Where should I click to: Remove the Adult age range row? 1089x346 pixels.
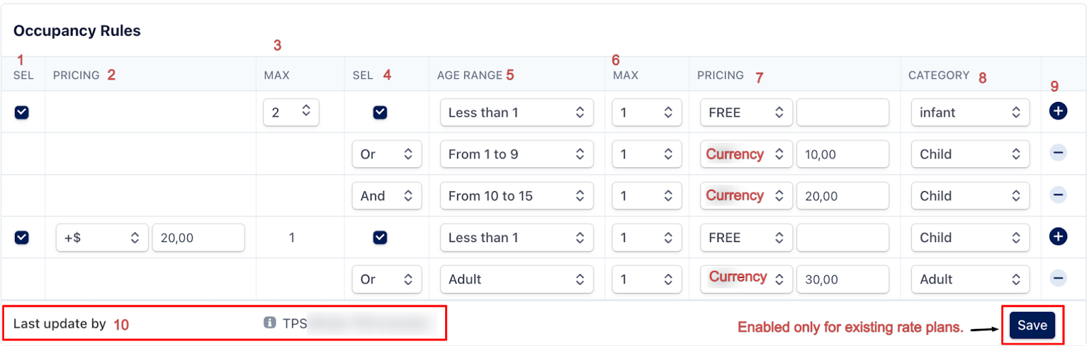pyautogui.click(x=1058, y=278)
